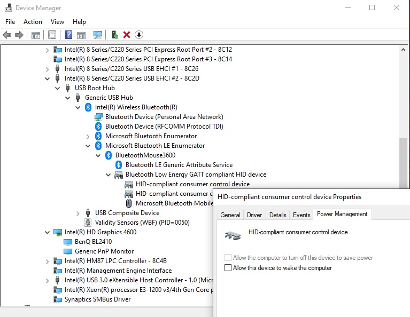The image size is (410, 317).
Task: Click the device tree scrollbar up arrow
Action: click(403, 50)
